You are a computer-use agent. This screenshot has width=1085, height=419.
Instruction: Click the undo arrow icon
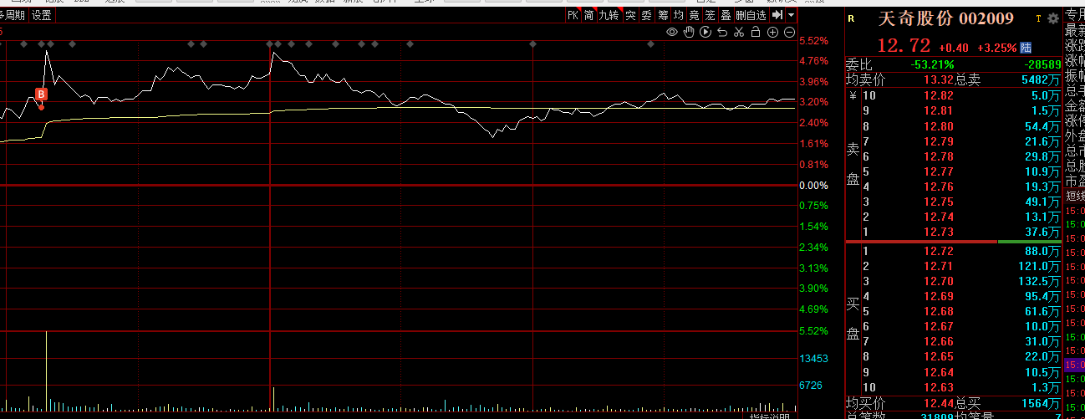(721, 32)
